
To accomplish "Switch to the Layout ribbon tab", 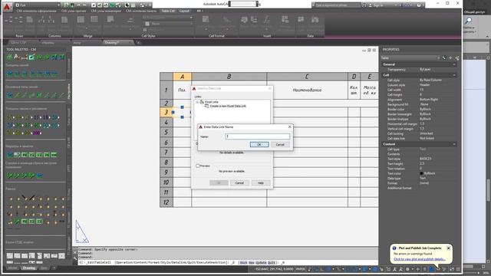I will (184, 11).
